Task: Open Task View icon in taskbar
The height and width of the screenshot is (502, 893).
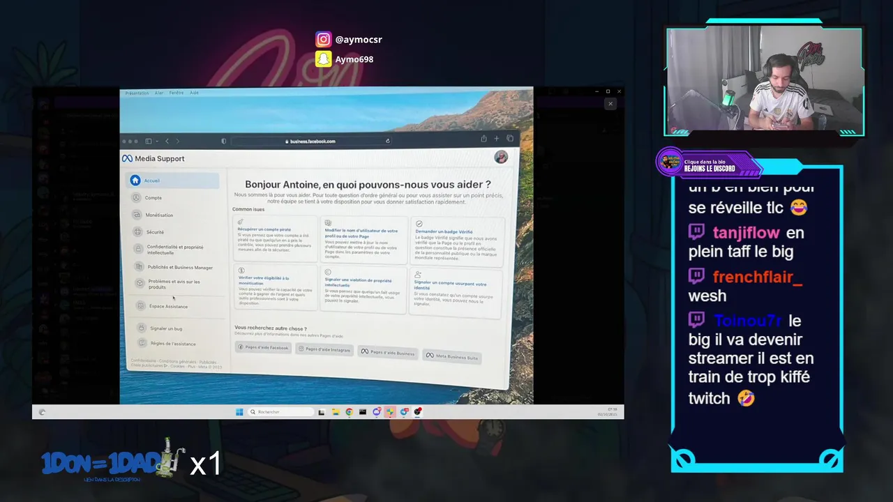Action: (x=322, y=412)
